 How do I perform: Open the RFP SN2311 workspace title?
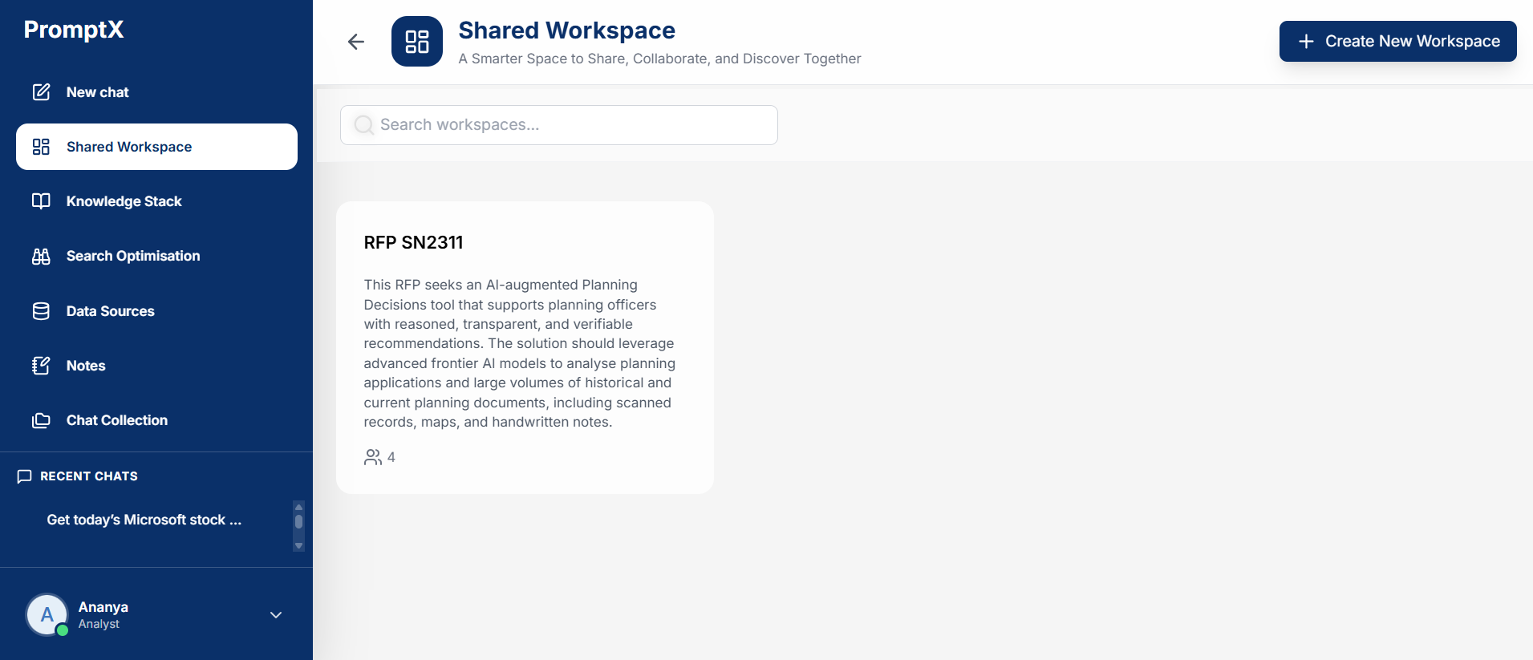(413, 242)
